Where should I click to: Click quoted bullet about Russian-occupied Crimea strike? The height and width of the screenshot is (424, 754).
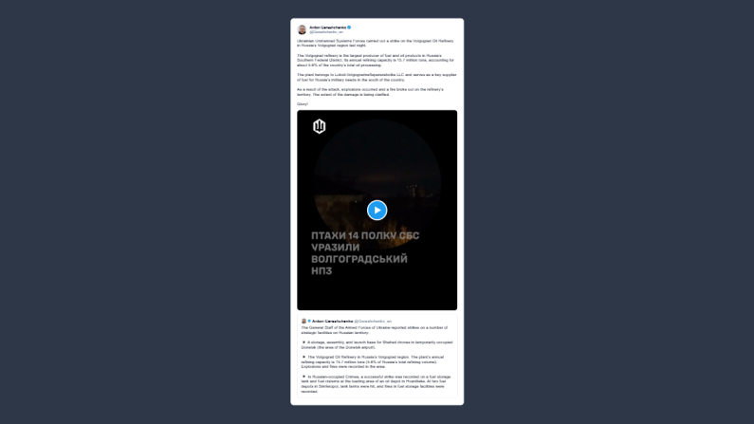click(x=376, y=384)
